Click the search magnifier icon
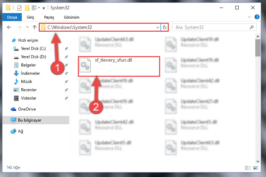This screenshot has width=266, height=177. [x=251, y=27]
